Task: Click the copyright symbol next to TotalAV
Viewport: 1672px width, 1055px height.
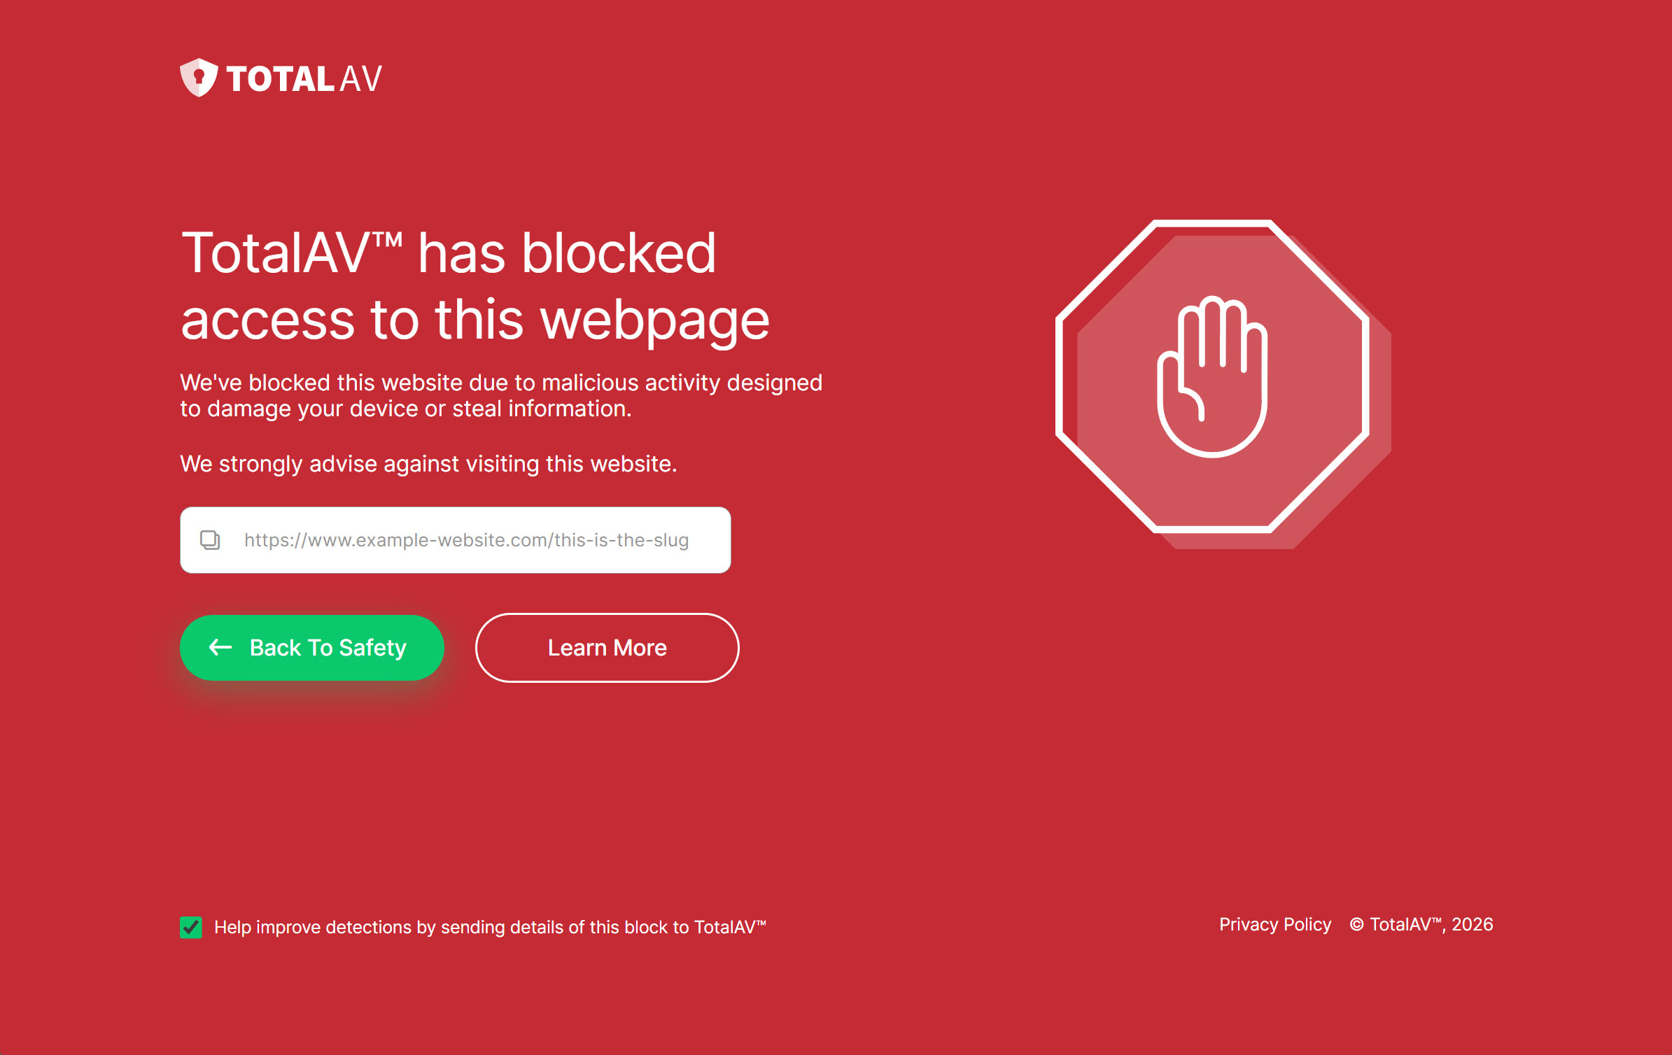Action: (1356, 924)
